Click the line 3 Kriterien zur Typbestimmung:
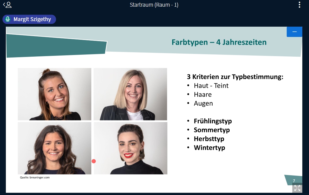This screenshot has height=195, width=309. click(x=235, y=77)
